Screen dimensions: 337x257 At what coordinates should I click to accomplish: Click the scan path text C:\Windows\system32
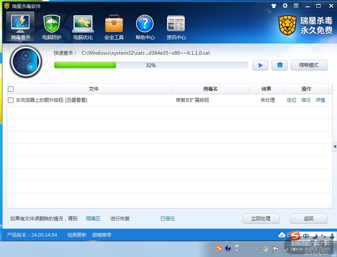(146, 53)
